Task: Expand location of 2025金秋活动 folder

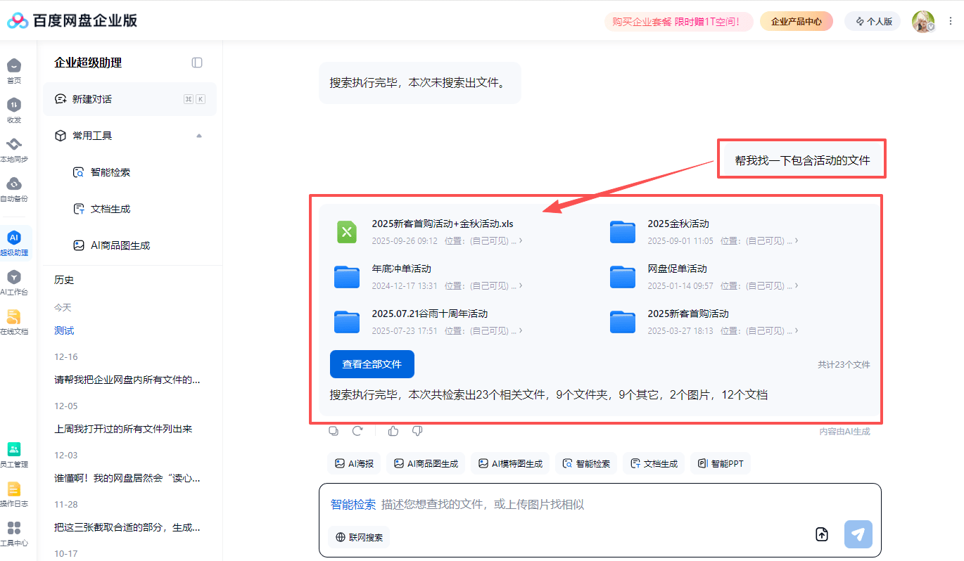Action: [796, 240]
